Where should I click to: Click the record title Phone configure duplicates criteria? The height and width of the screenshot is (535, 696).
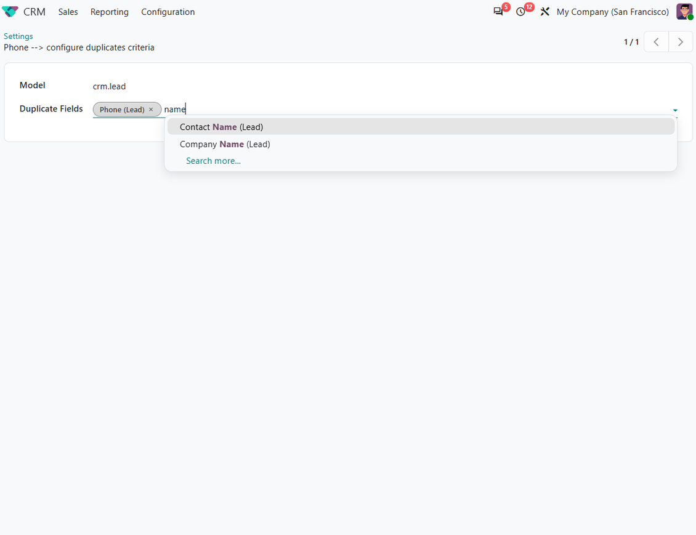(x=79, y=47)
